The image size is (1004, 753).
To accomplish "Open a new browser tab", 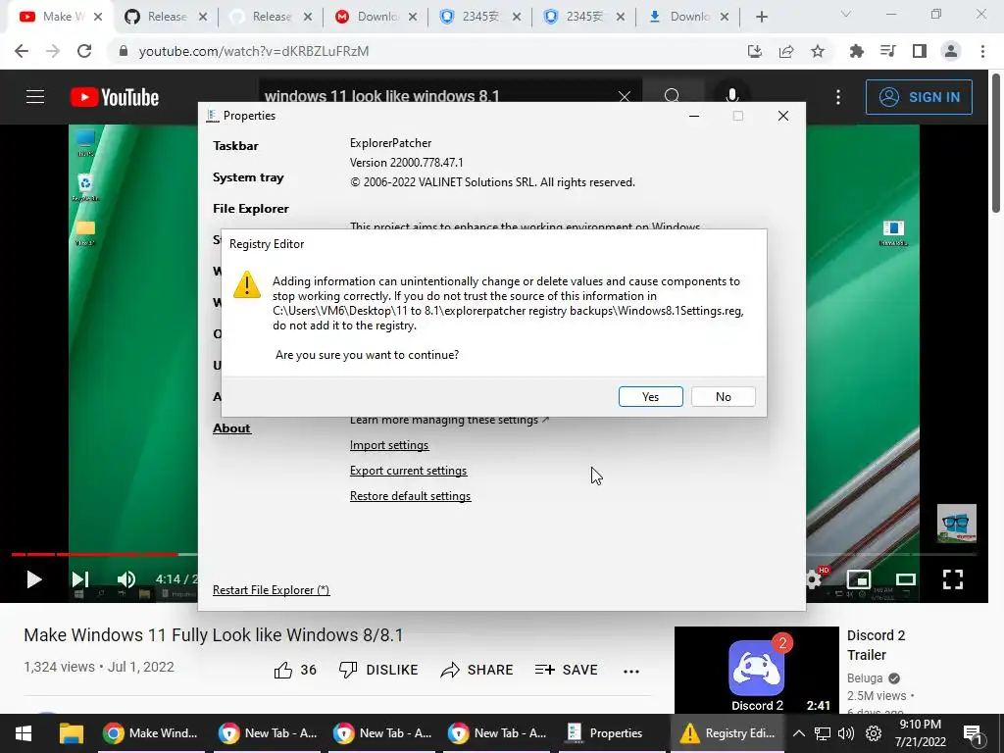I will click(x=761, y=18).
